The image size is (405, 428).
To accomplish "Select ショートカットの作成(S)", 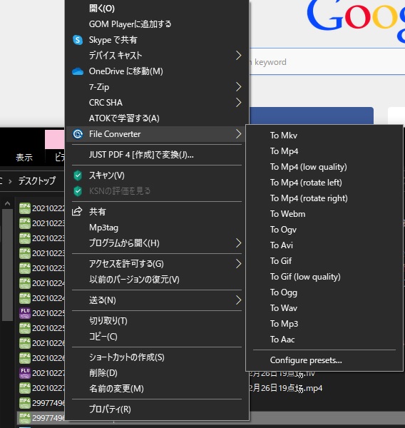I will pyautogui.click(x=157, y=357).
